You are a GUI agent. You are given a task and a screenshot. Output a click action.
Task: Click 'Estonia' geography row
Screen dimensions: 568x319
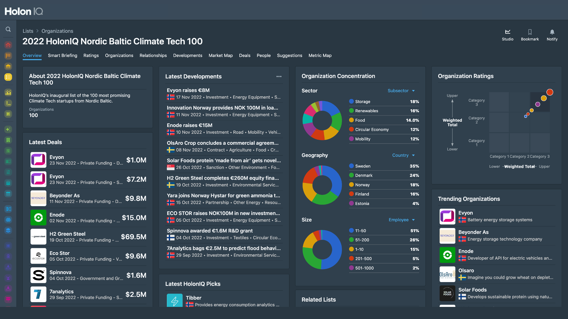coord(384,204)
